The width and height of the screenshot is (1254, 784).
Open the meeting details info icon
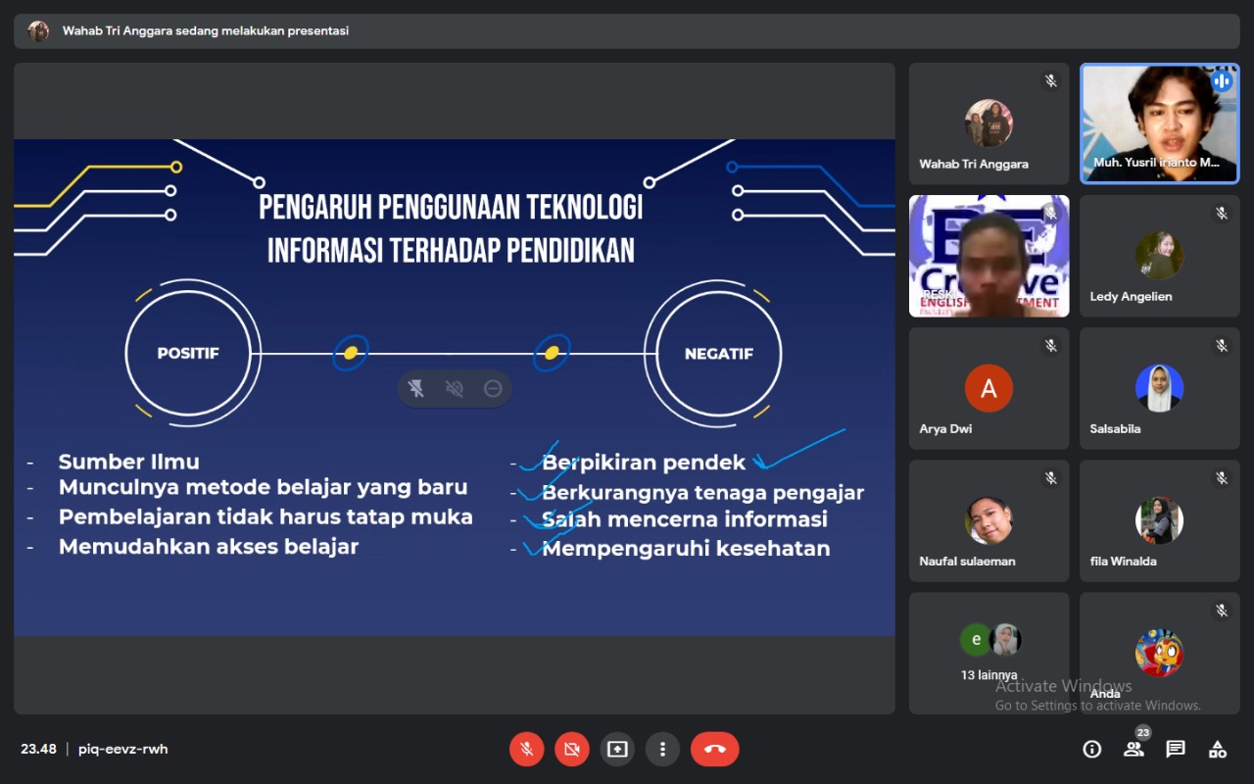(1091, 749)
